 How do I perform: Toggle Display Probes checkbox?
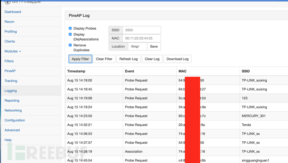point(70,28)
